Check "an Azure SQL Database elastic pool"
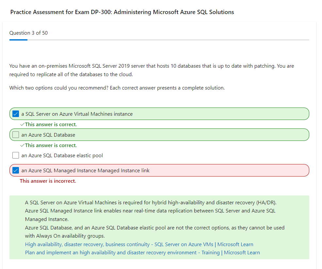The width and height of the screenshot is (322, 269). click(x=15, y=155)
